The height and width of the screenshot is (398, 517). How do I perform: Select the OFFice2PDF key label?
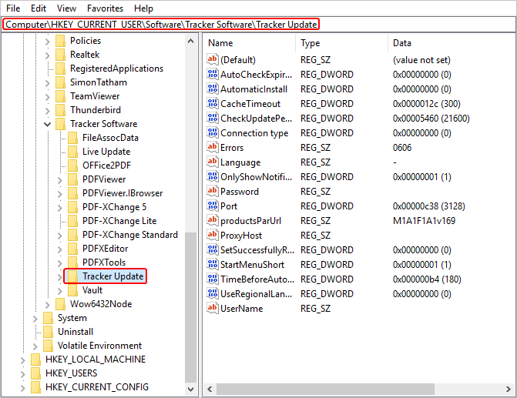tap(106, 166)
